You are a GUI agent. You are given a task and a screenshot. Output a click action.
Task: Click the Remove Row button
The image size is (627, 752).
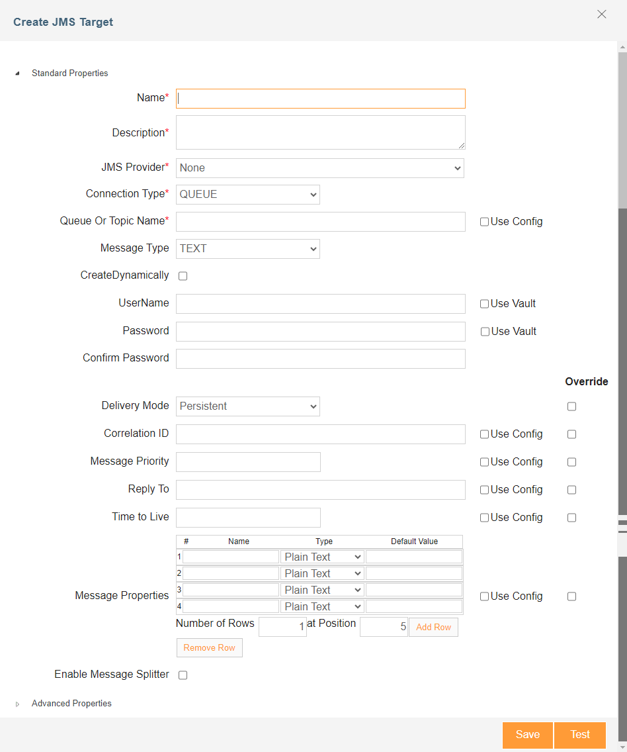point(209,647)
